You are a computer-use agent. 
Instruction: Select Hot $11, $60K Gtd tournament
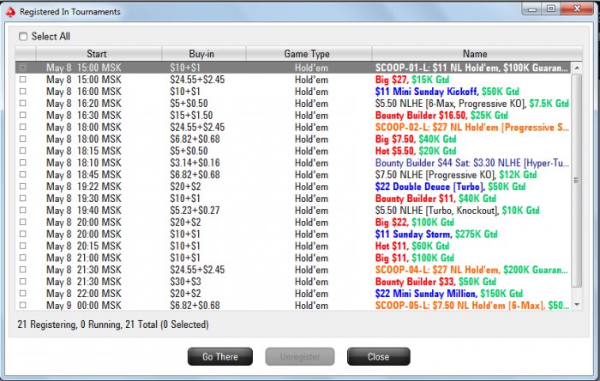point(412,246)
